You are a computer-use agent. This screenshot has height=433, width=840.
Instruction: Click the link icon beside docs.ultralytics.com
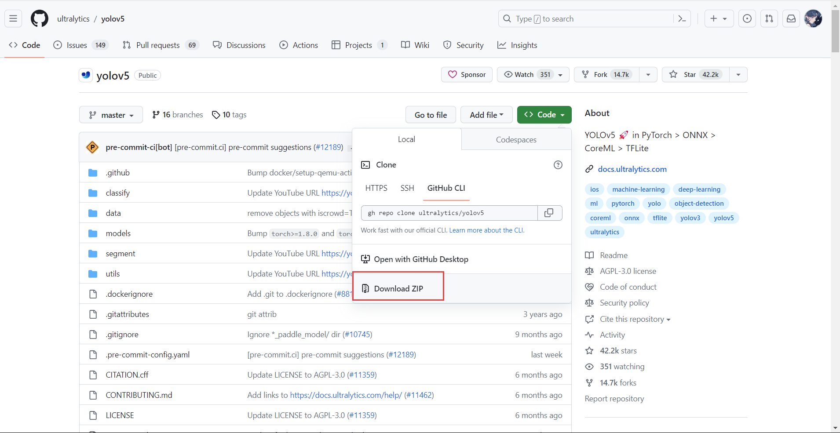click(589, 169)
